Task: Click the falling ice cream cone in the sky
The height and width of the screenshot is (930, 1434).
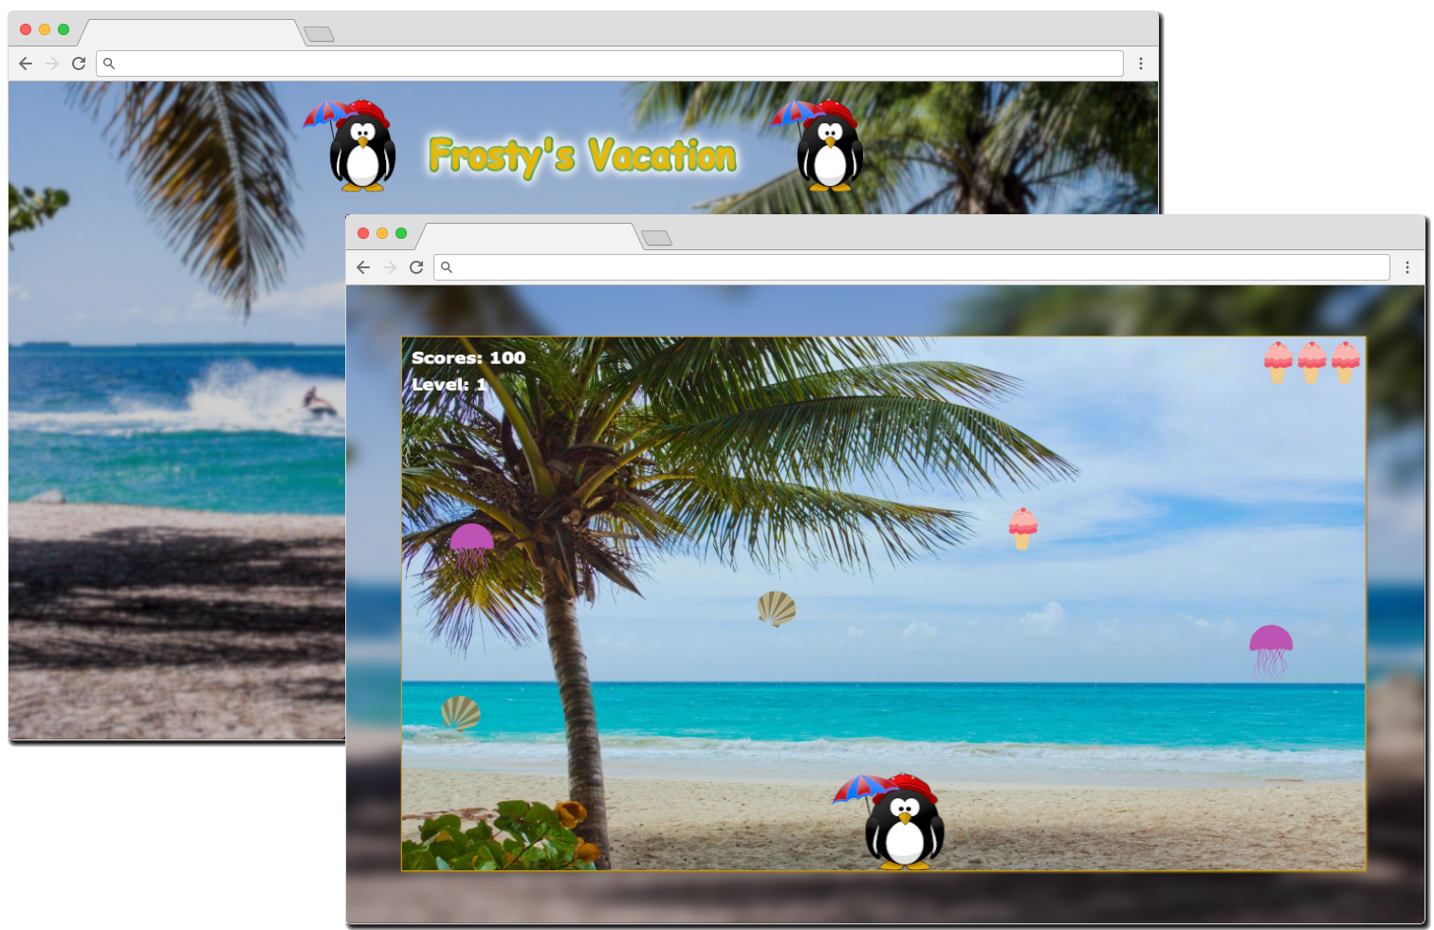Action: point(1022,528)
